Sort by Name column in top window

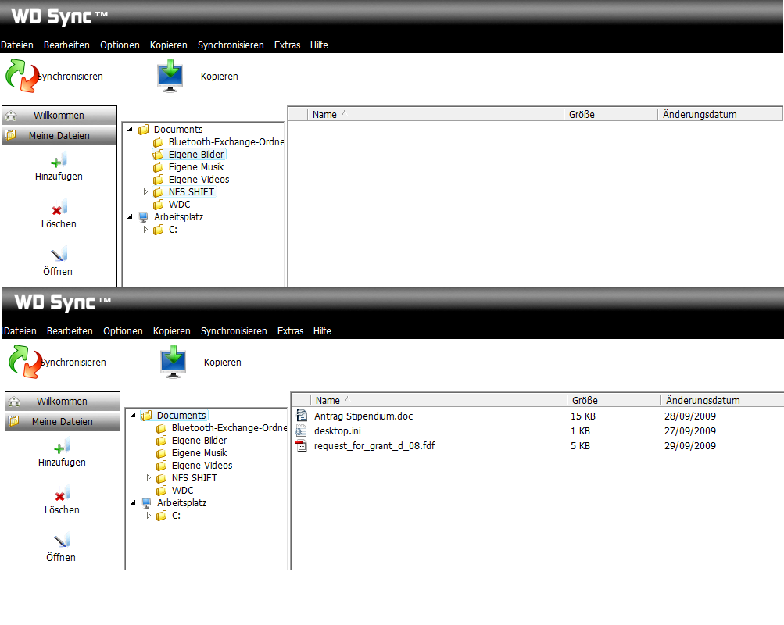(435, 114)
